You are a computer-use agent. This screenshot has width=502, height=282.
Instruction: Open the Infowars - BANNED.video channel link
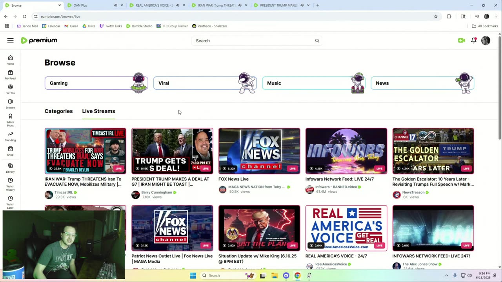click(336, 187)
